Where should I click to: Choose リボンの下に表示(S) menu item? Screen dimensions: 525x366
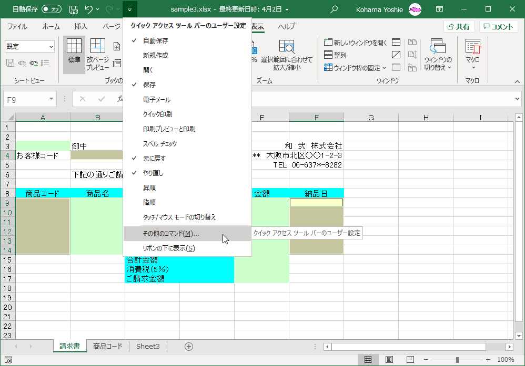pyautogui.click(x=187, y=248)
